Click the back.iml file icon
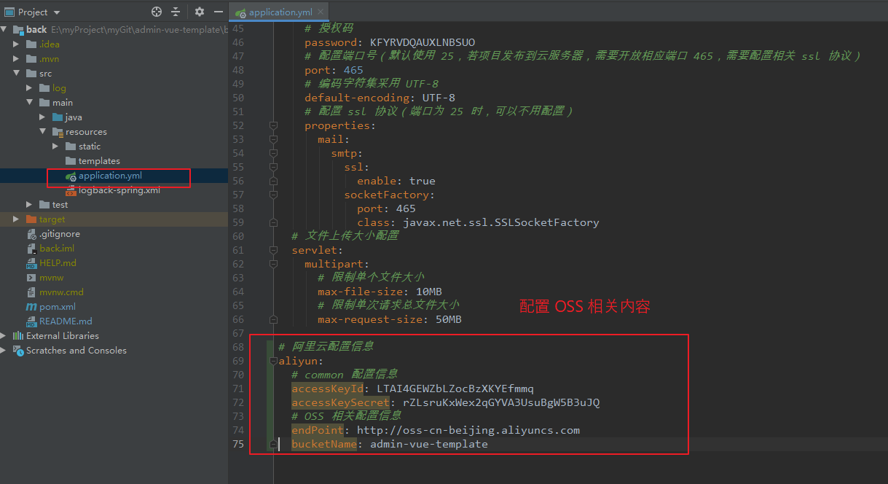 coord(31,249)
